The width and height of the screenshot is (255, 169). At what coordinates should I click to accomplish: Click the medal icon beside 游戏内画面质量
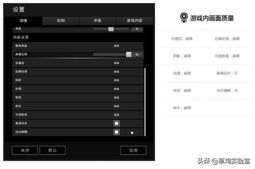click(x=184, y=17)
